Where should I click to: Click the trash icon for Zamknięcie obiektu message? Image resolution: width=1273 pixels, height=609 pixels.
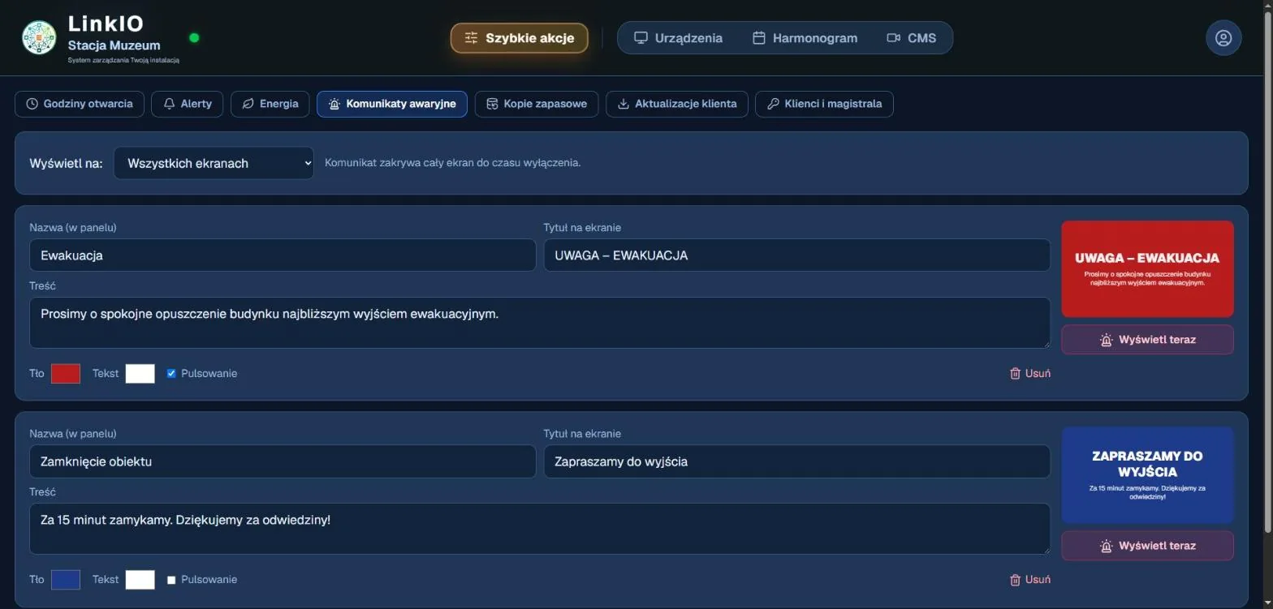coord(1015,580)
